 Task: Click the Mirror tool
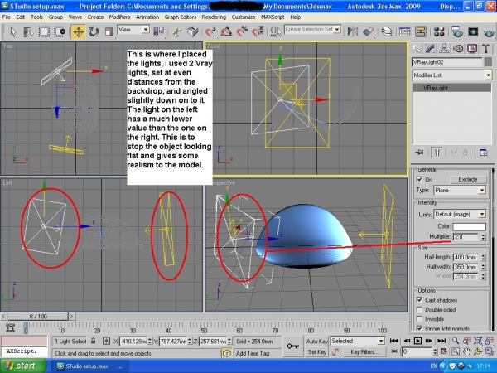[x=353, y=31]
